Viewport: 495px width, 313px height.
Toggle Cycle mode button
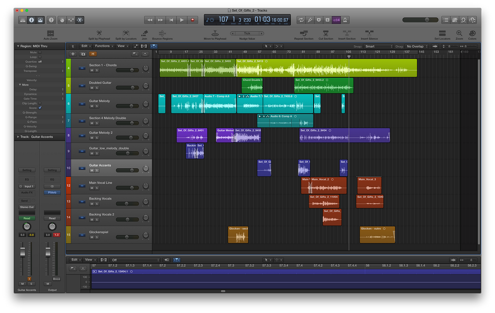[301, 20]
